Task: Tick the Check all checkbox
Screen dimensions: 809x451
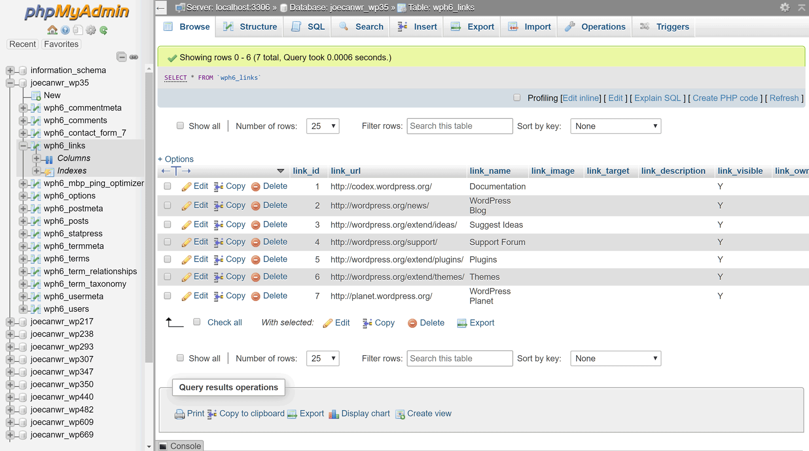Action: point(197,322)
